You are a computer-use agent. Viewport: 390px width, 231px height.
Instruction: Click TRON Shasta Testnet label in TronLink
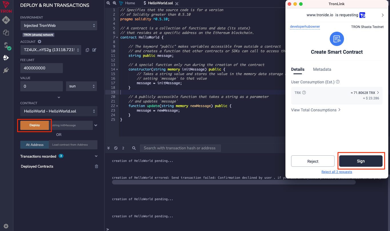pos(367,27)
